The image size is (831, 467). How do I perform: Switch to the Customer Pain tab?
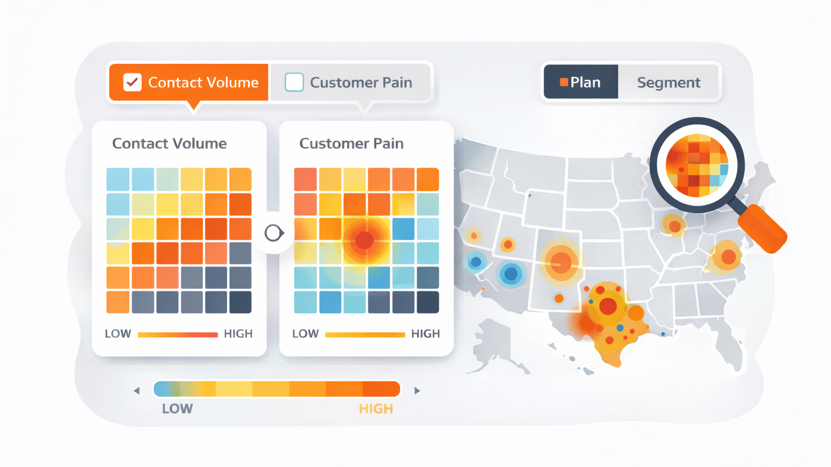pos(360,82)
